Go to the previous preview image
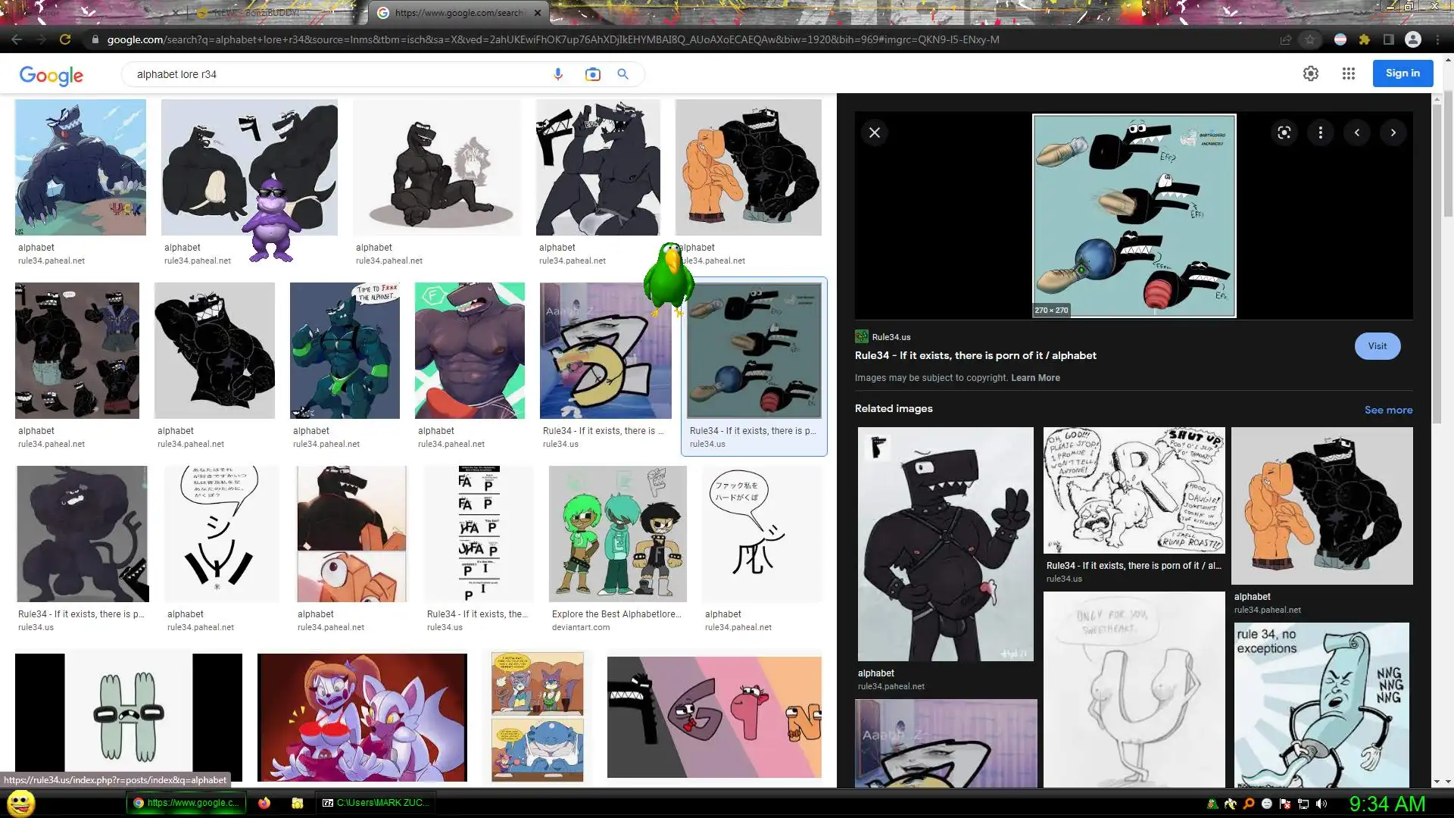The width and height of the screenshot is (1454, 818). pos(1357,133)
